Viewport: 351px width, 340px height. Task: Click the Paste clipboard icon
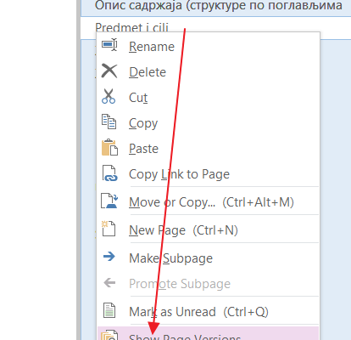(x=109, y=147)
